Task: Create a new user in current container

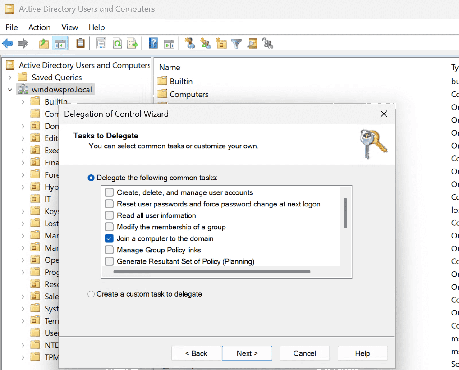Action: 190,43
